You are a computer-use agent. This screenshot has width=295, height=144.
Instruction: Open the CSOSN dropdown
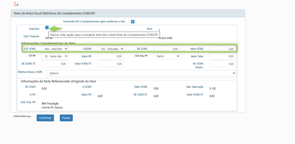(111, 49)
